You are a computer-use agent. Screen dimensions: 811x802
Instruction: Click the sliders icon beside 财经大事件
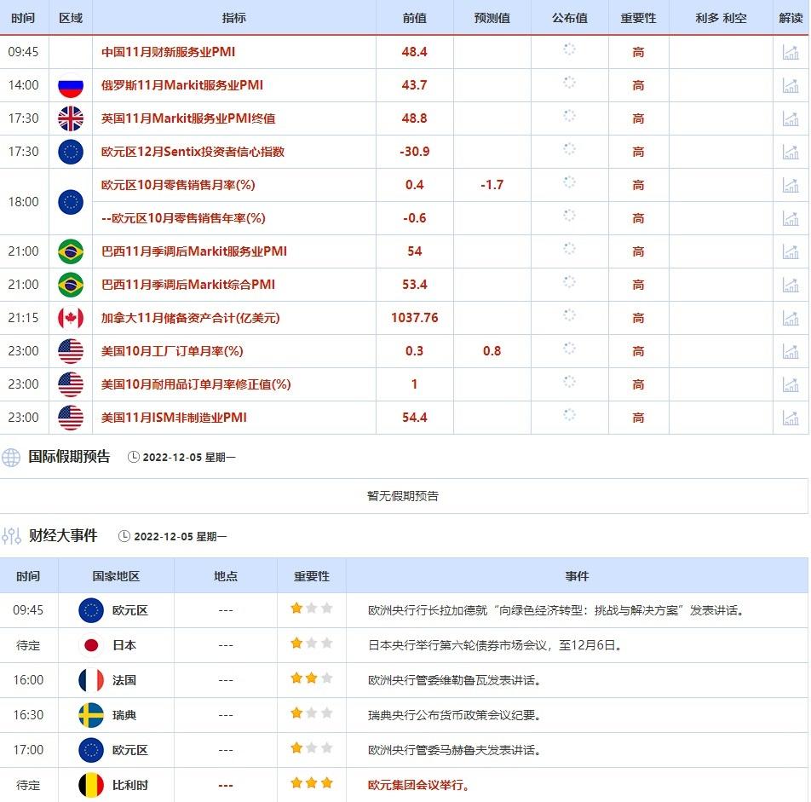click(11, 536)
